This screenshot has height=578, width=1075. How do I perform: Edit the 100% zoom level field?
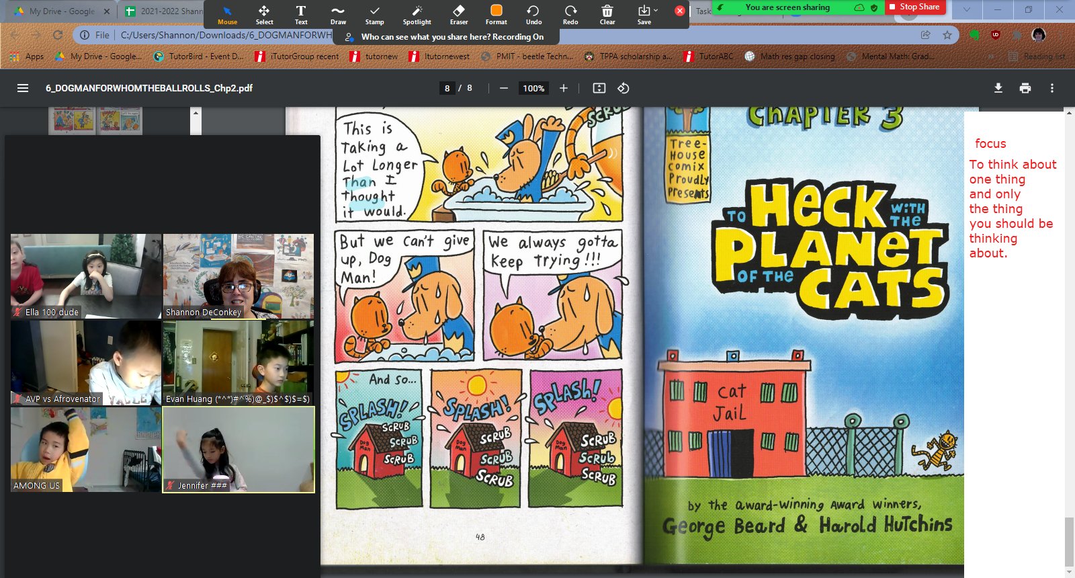click(x=533, y=88)
